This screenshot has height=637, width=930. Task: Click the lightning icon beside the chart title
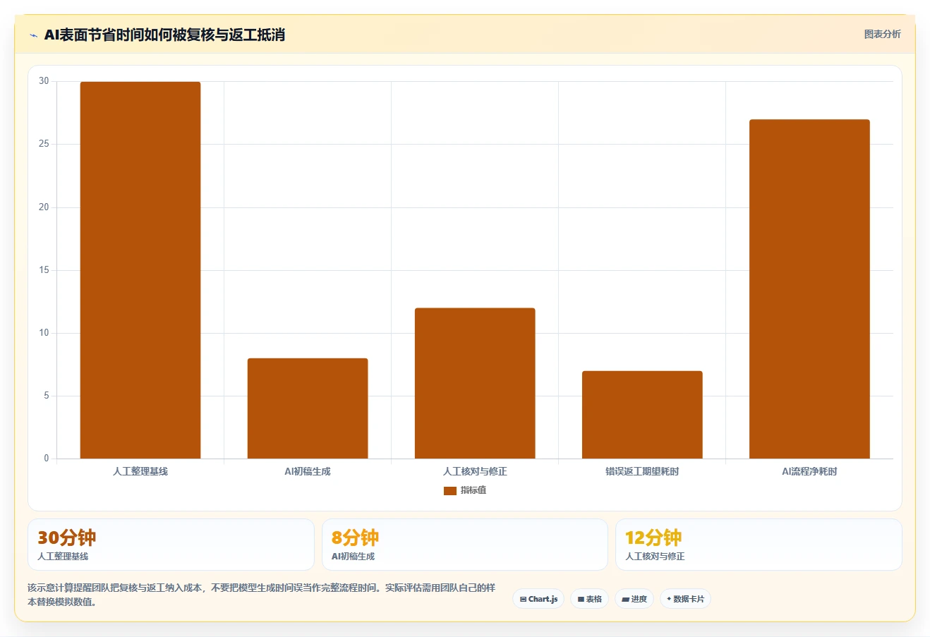[x=33, y=35]
